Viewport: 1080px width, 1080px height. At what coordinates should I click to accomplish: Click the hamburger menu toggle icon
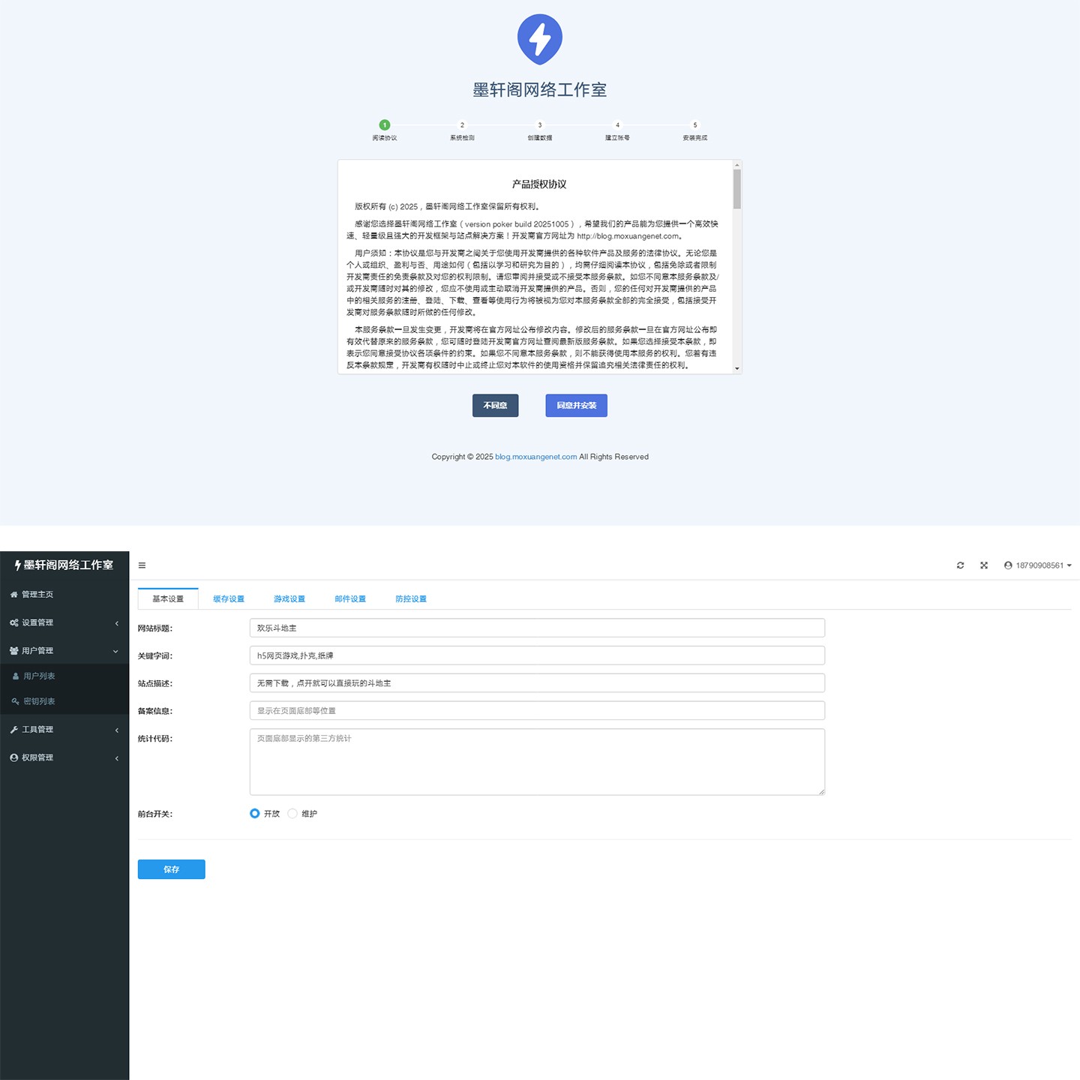pyautogui.click(x=142, y=565)
